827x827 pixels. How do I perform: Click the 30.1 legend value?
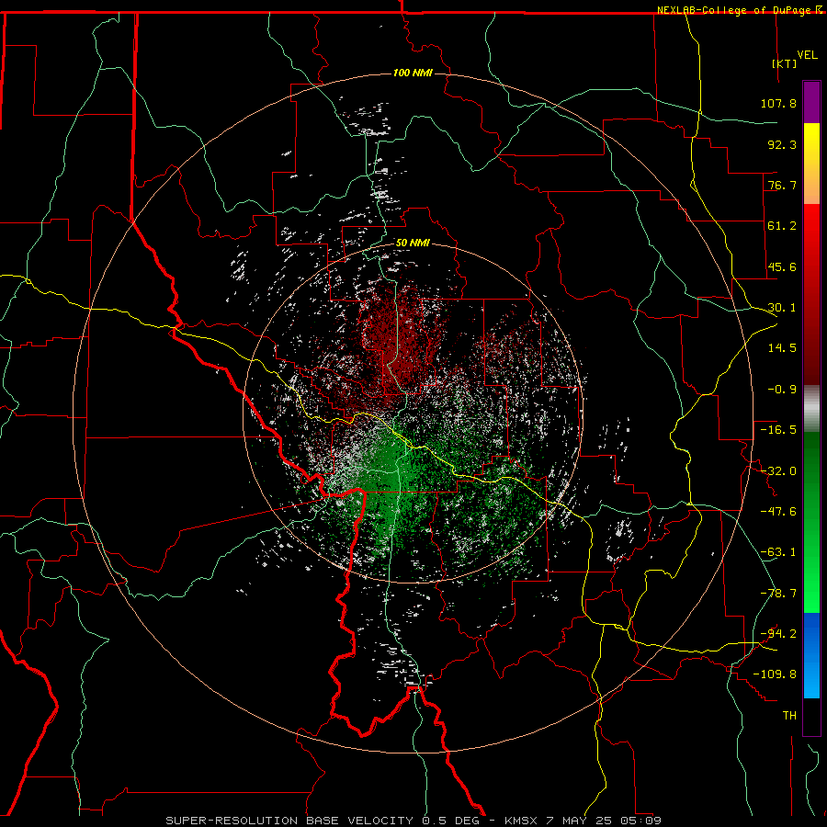[782, 307]
